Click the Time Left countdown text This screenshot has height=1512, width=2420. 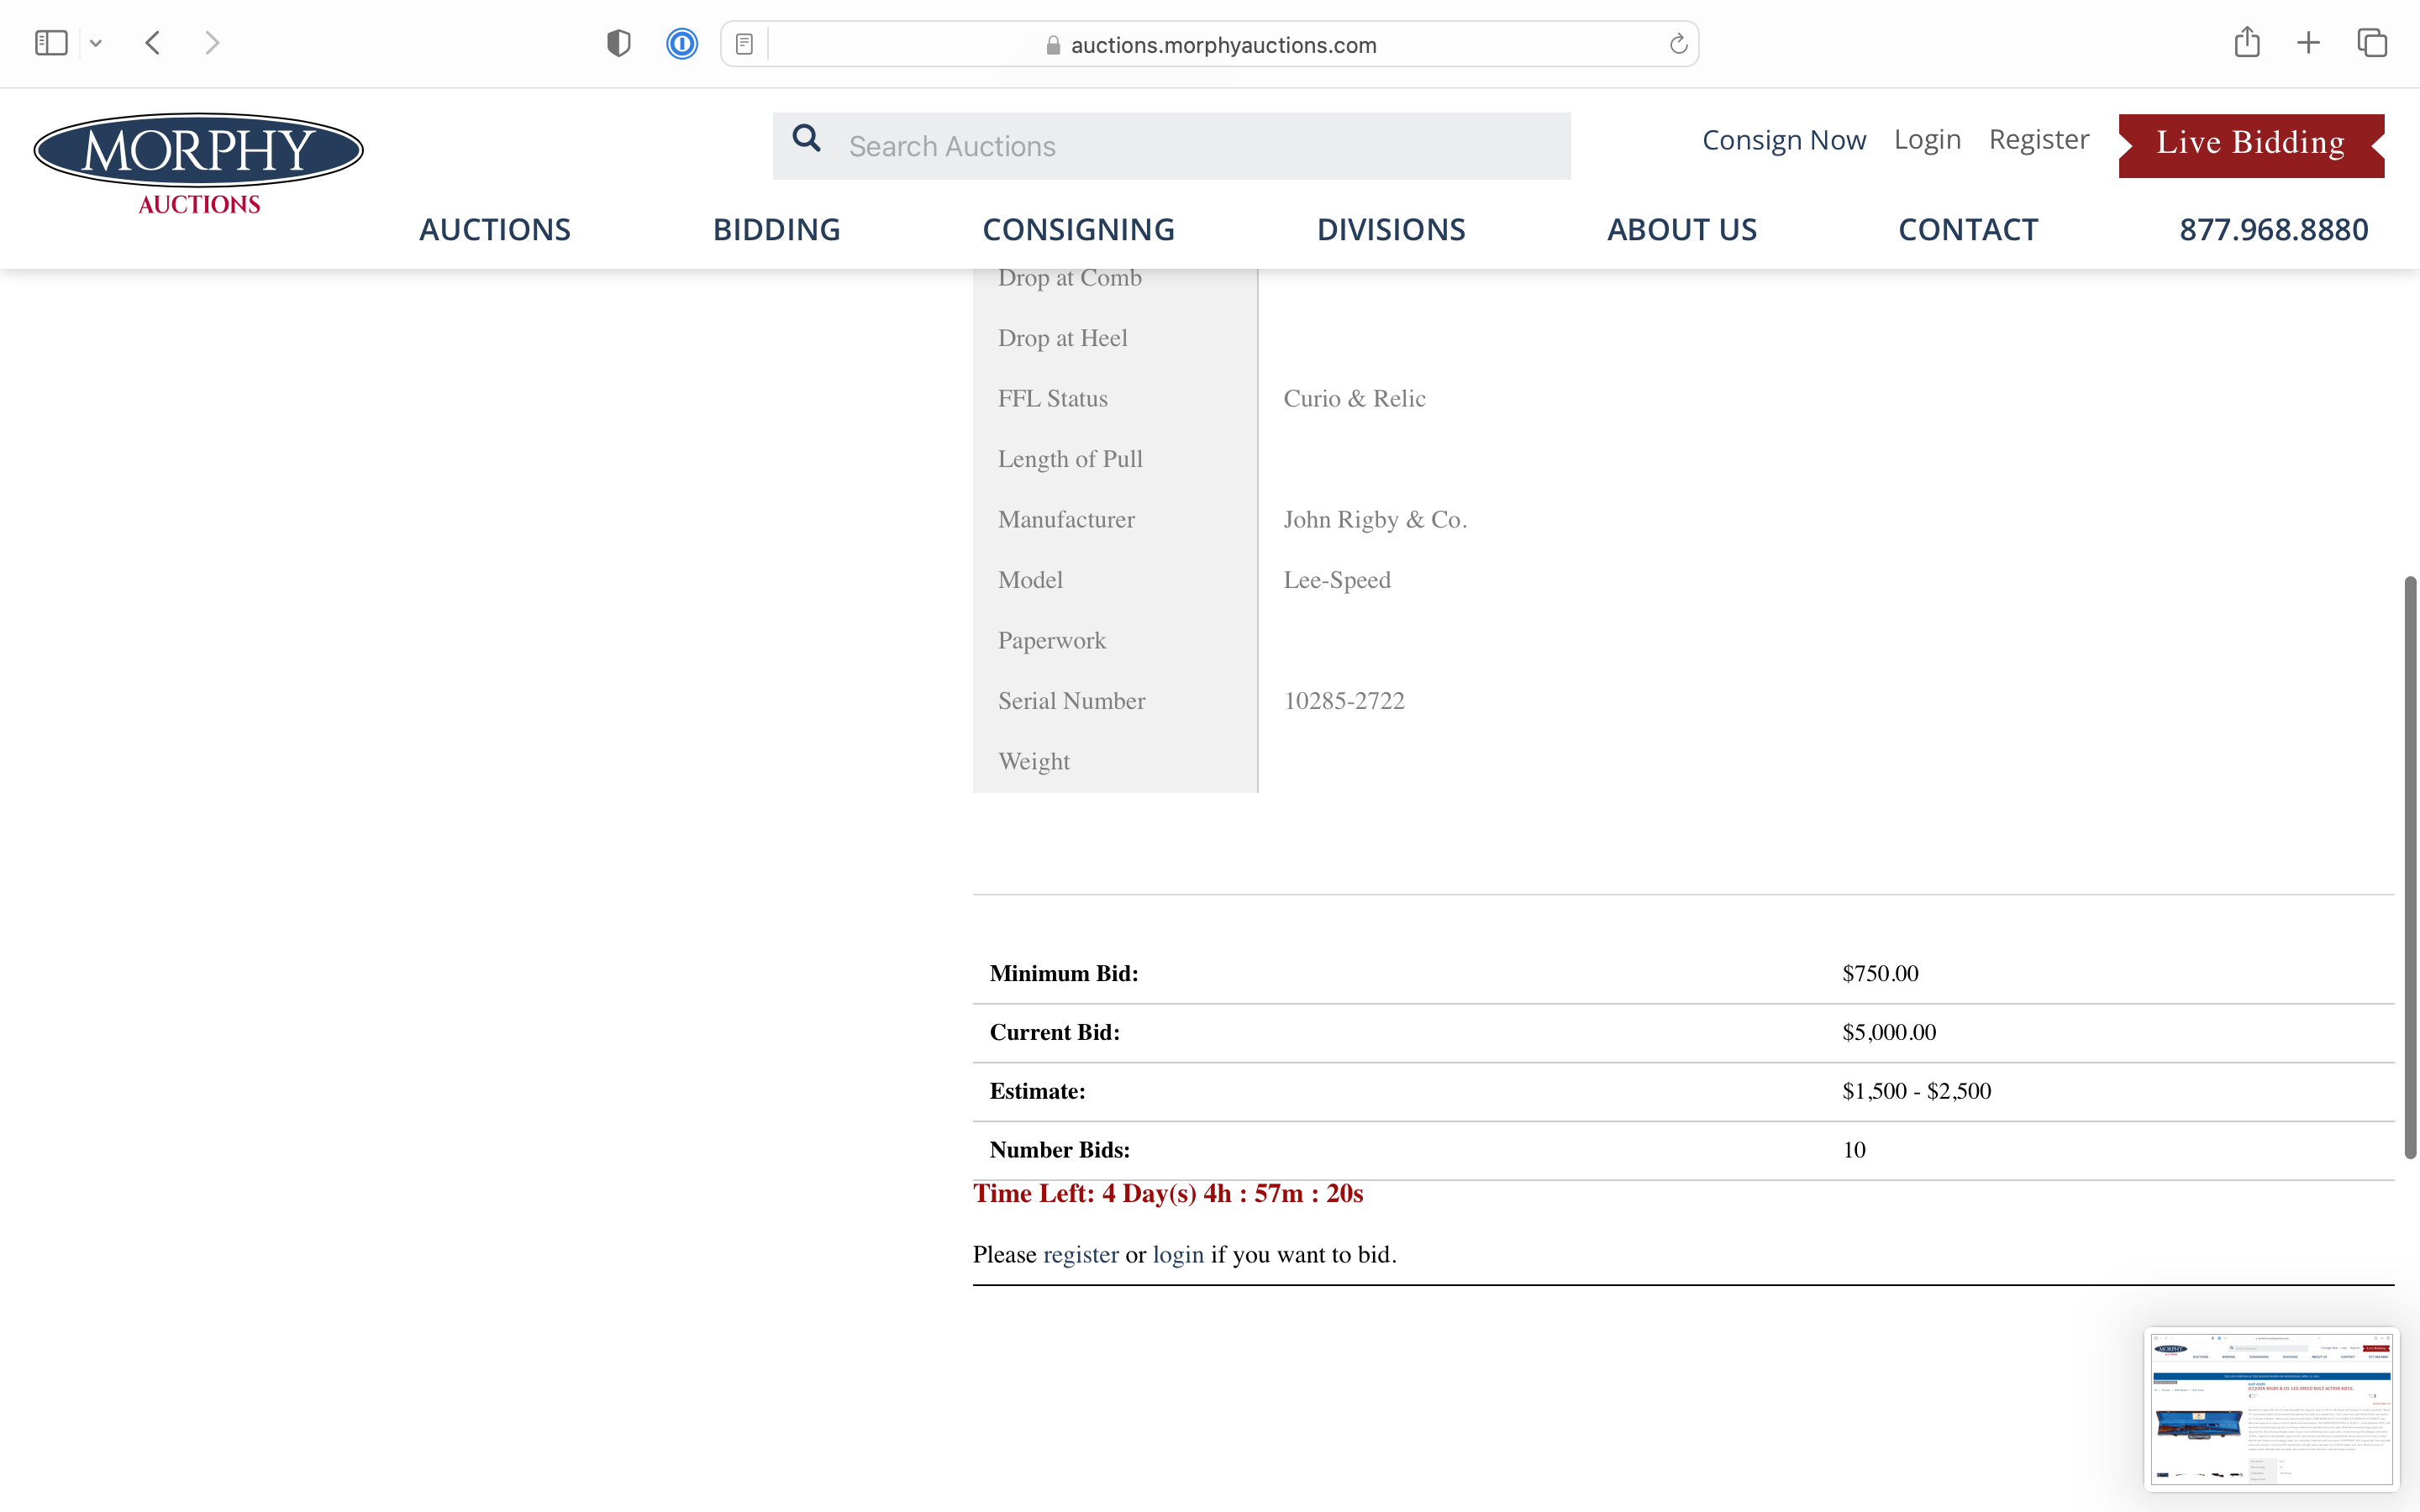point(1168,1193)
